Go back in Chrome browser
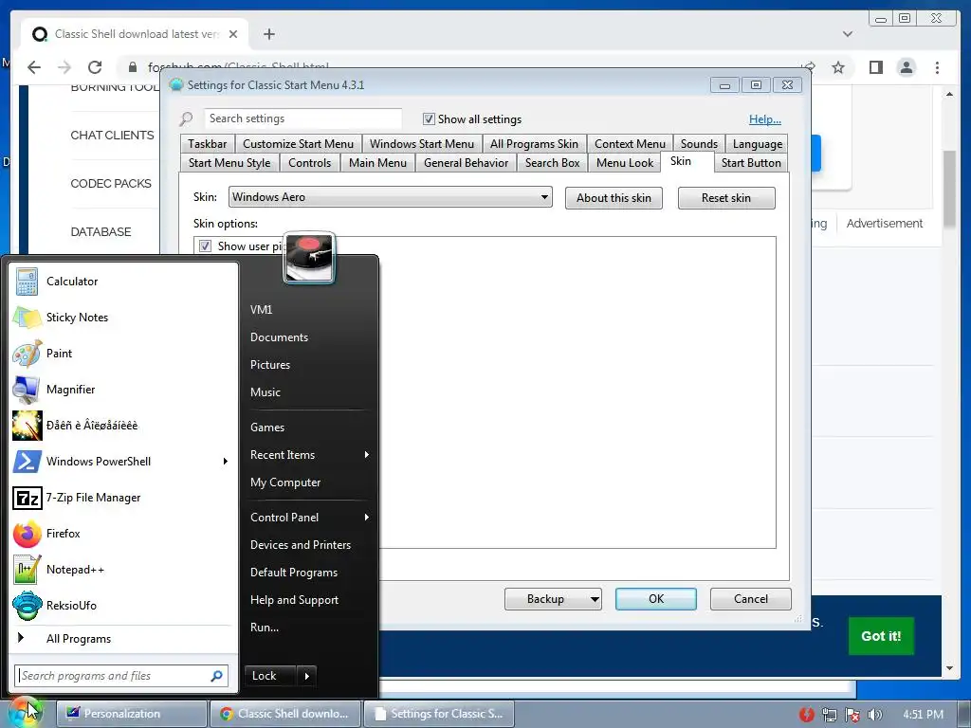This screenshot has height=728, width=971. click(x=34, y=67)
